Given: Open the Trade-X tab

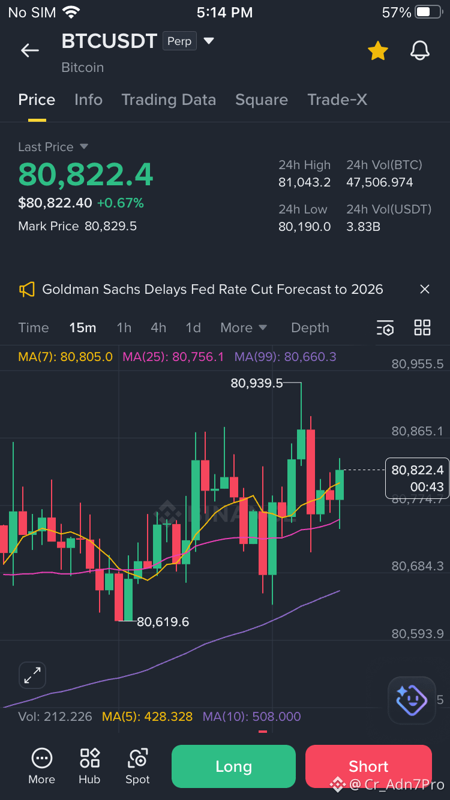Looking at the screenshot, I should [x=337, y=100].
